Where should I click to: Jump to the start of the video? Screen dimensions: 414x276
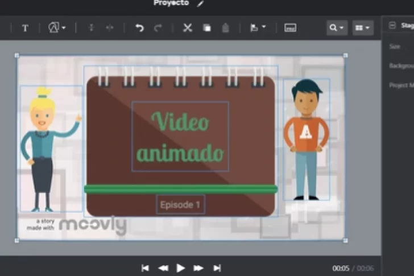145,267
